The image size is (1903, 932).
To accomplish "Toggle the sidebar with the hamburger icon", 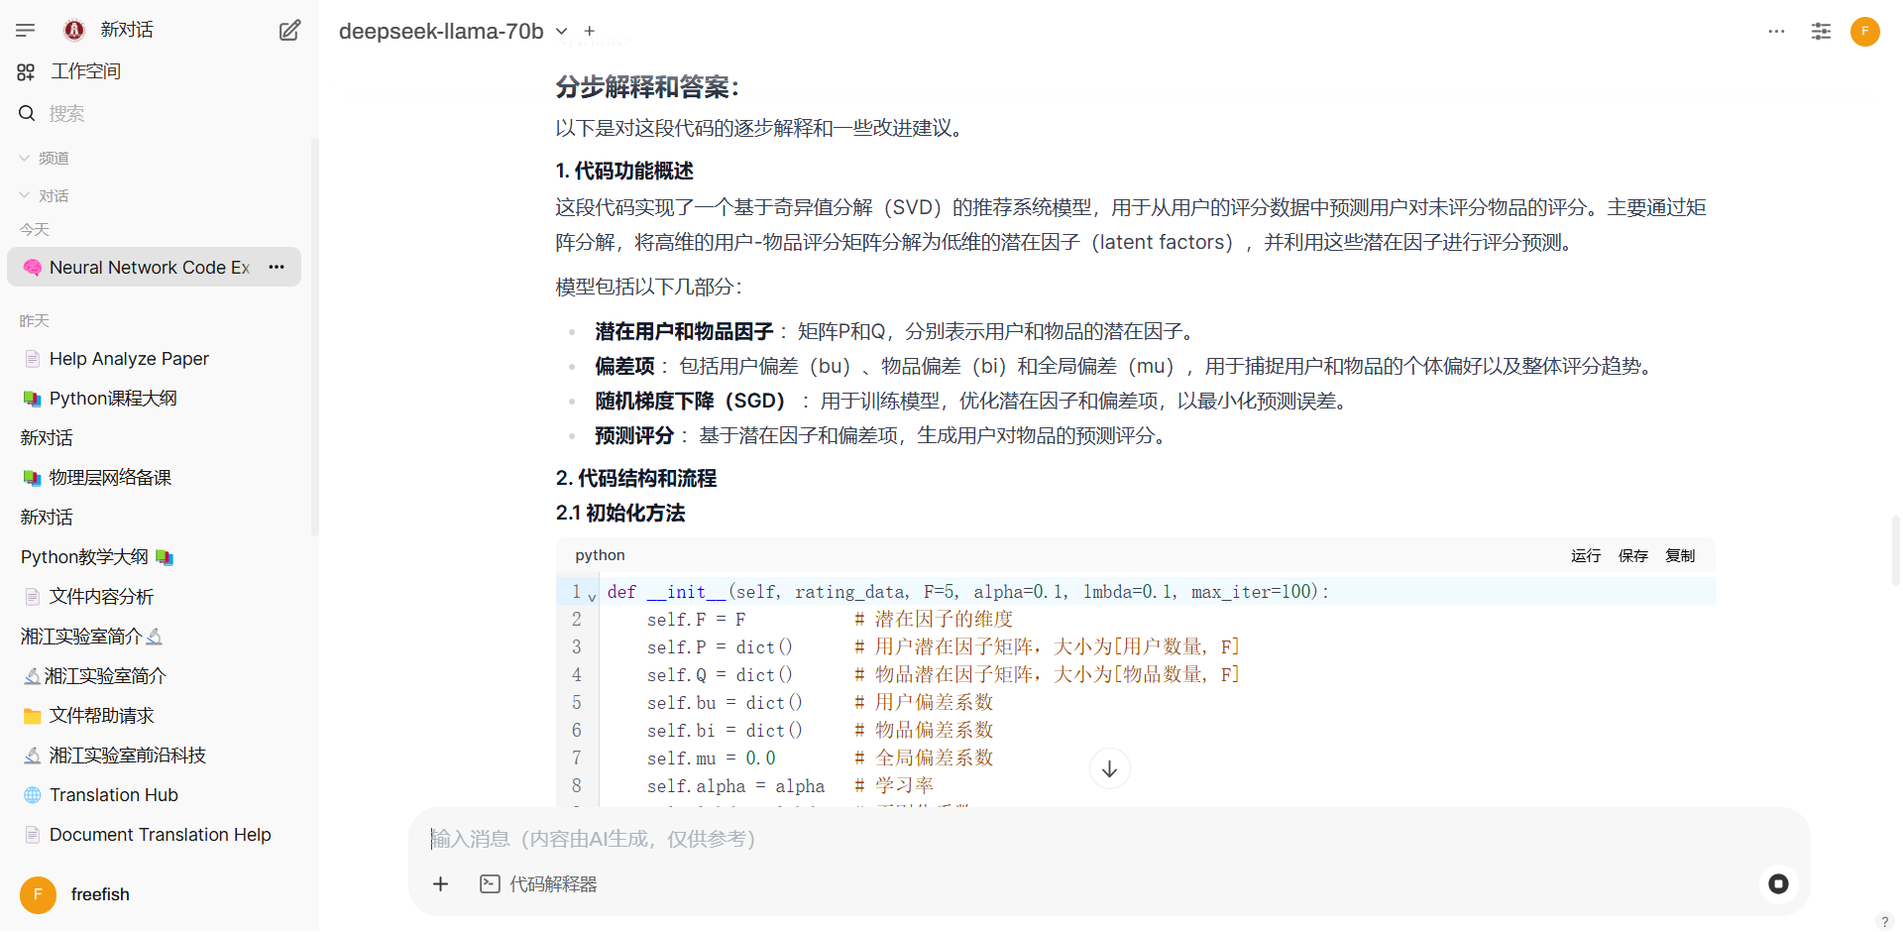I will 26,31.
